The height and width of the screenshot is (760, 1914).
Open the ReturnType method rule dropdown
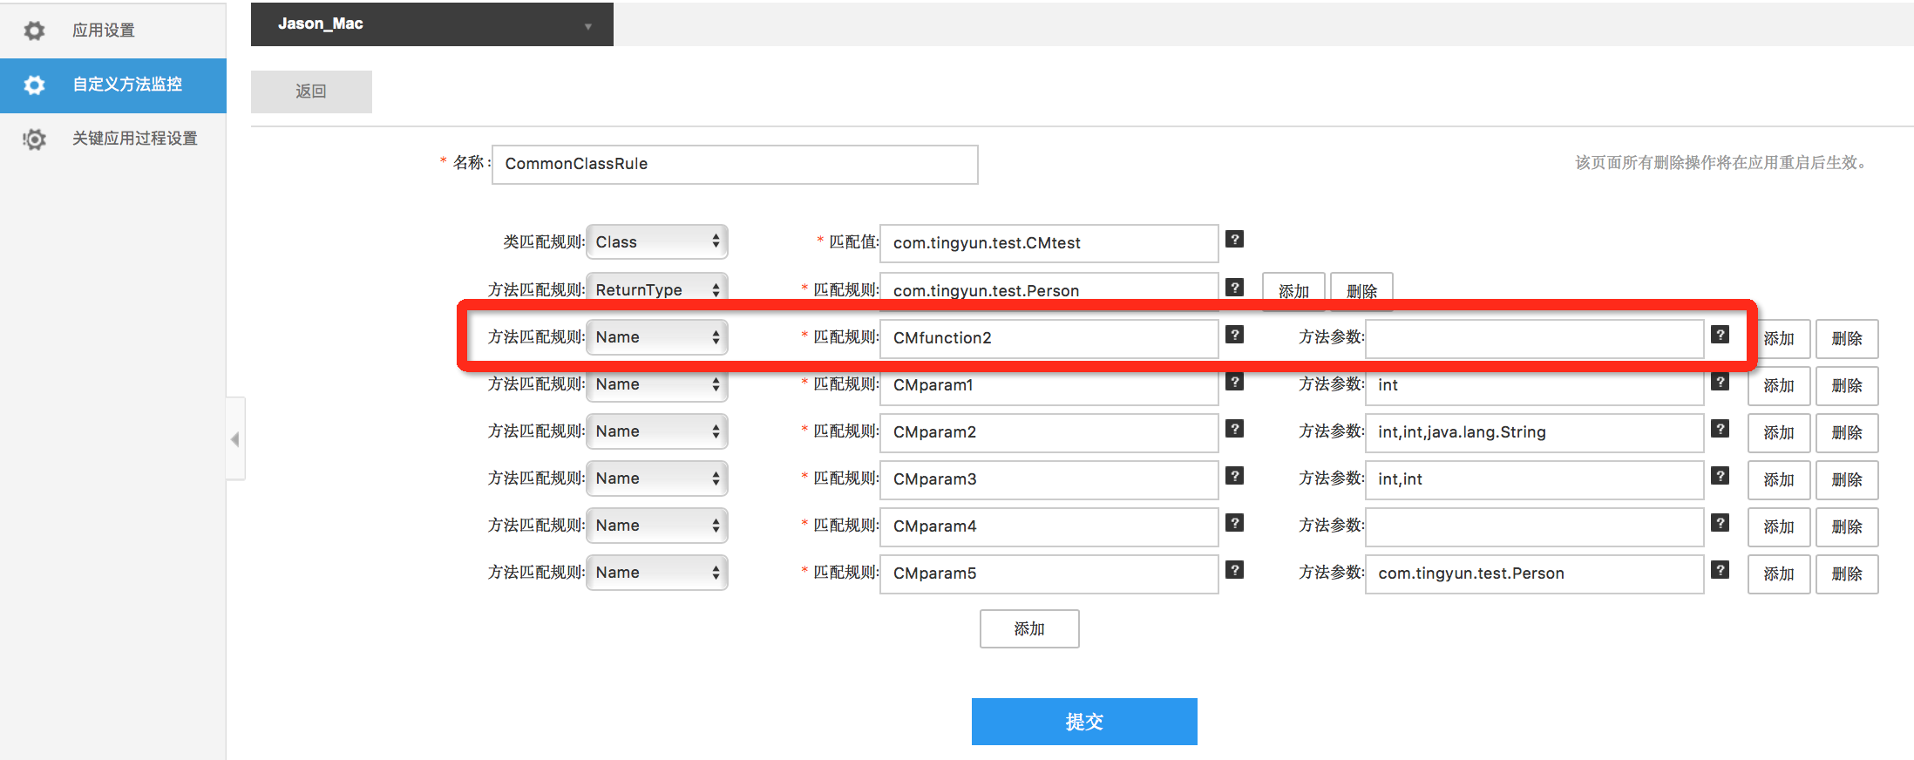657,289
